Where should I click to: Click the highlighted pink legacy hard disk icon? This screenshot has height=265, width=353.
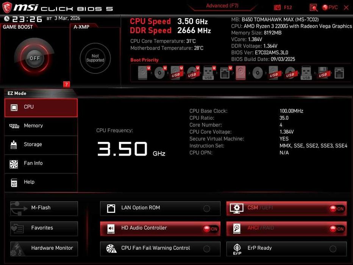point(241,73)
